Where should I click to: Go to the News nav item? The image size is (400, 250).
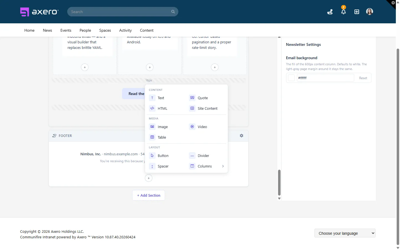[47, 30]
